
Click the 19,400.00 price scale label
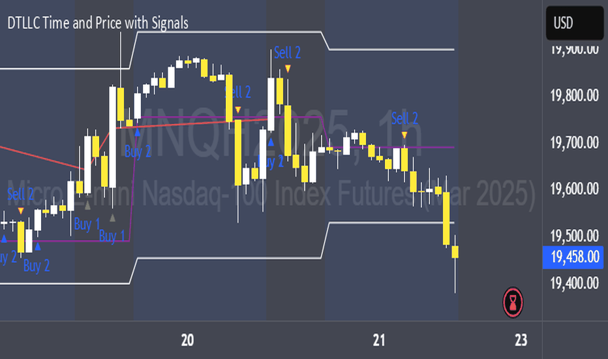pos(574,283)
